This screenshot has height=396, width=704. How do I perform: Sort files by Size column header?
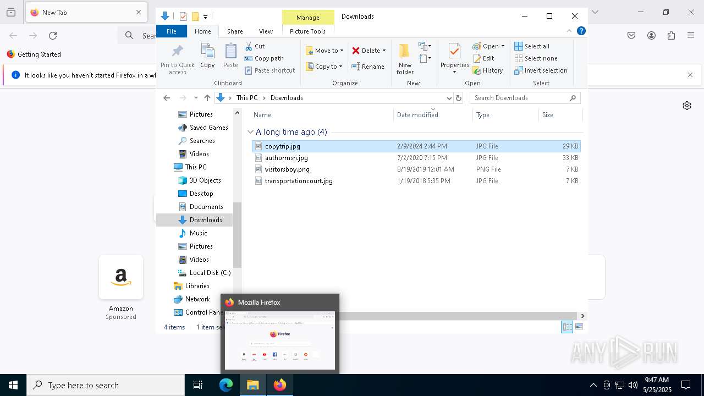560,115
